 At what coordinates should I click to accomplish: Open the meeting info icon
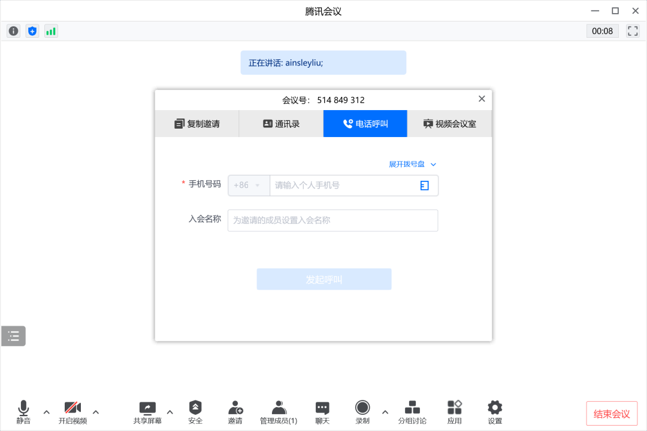(x=14, y=31)
